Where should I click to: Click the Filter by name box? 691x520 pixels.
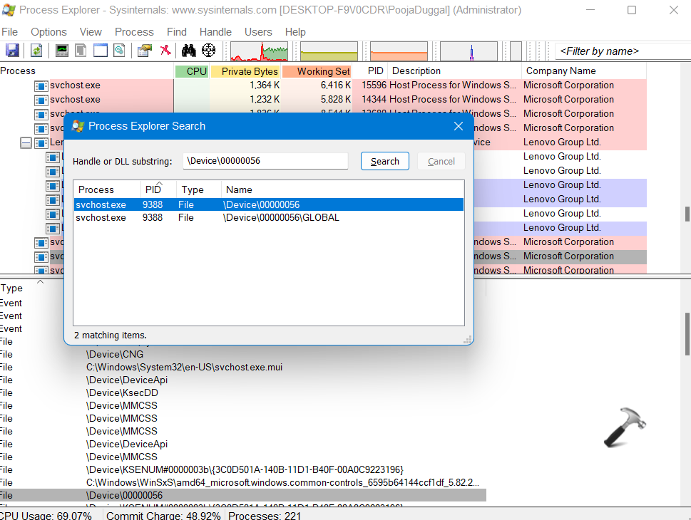point(620,51)
